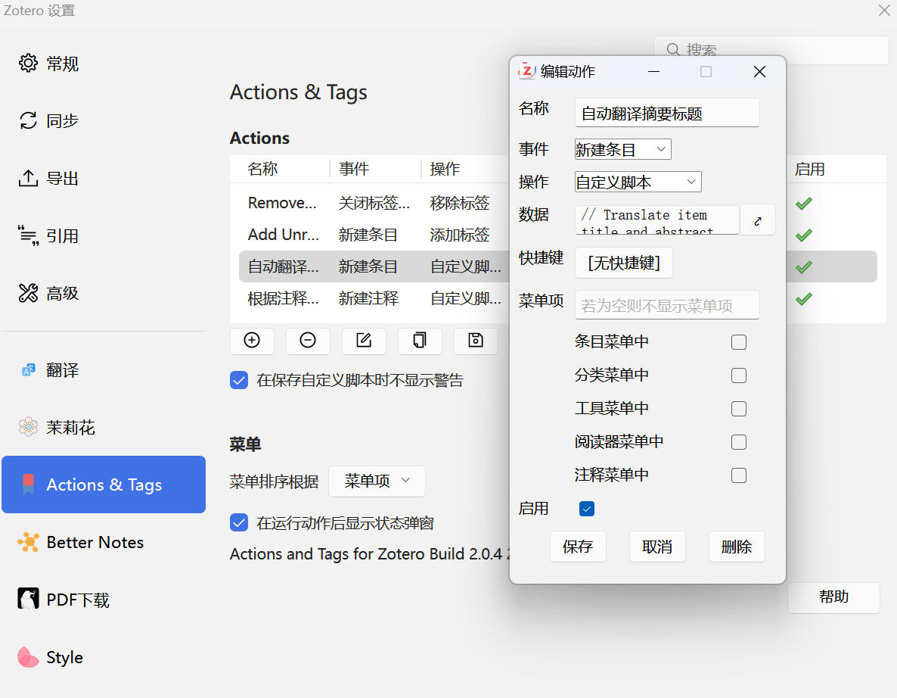Check the 条目菜单中 checkbox
The height and width of the screenshot is (698, 897).
click(739, 342)
